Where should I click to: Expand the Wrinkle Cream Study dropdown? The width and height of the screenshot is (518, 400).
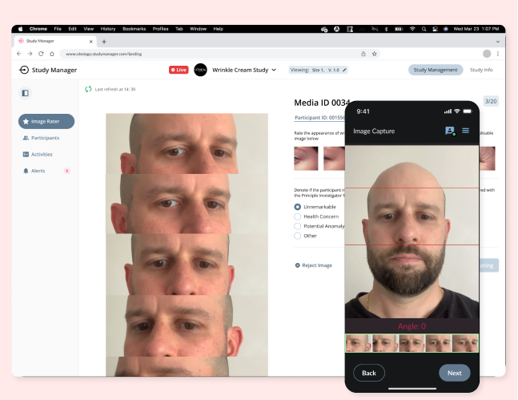click(x=274, y=70)
